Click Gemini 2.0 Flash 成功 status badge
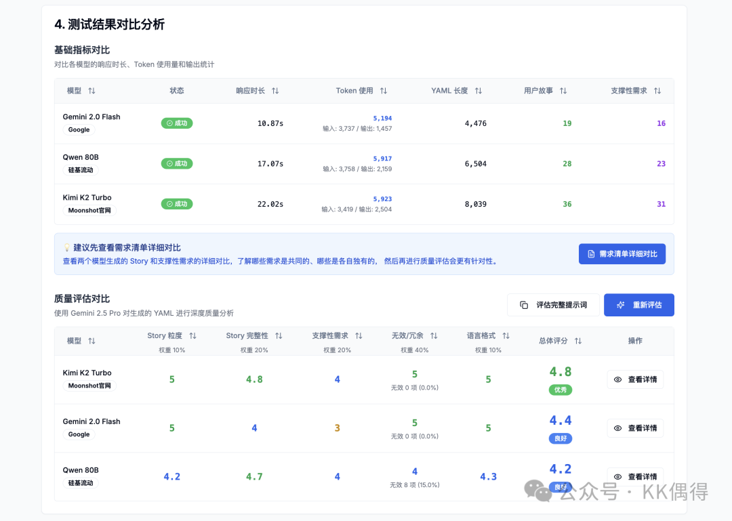The height and width of the screenshot is (521, 732). coord(177,123)
